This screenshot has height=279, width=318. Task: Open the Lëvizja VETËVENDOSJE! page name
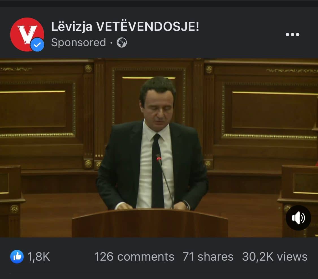click(x=125, y=26)
